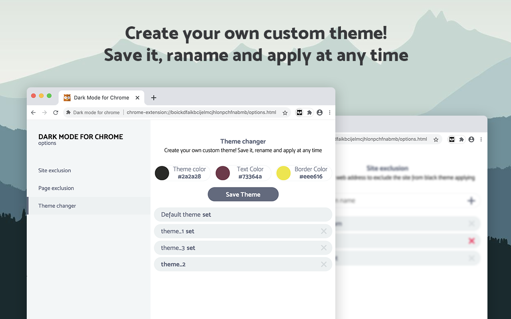This screenshot has height=319, width=511.
Task: Open the extensions puzzle icon in front window
Action: point(309,112)
